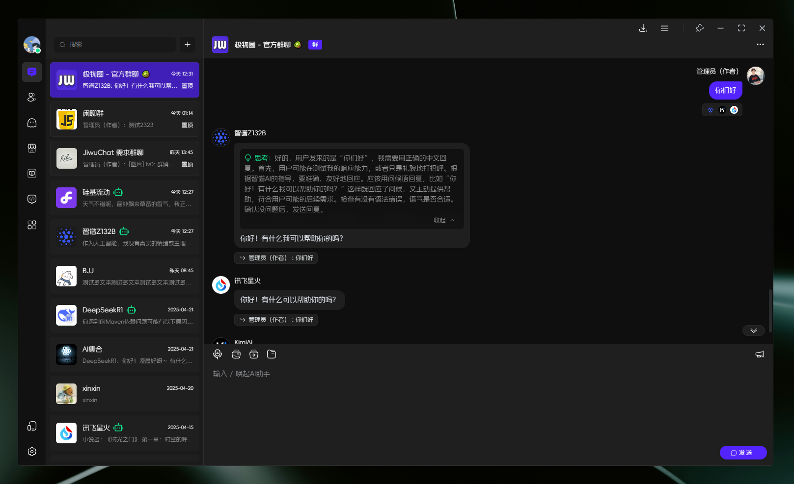Open the chat messages sidebar tab
This screenshot has width=794, height=484.
32,72
